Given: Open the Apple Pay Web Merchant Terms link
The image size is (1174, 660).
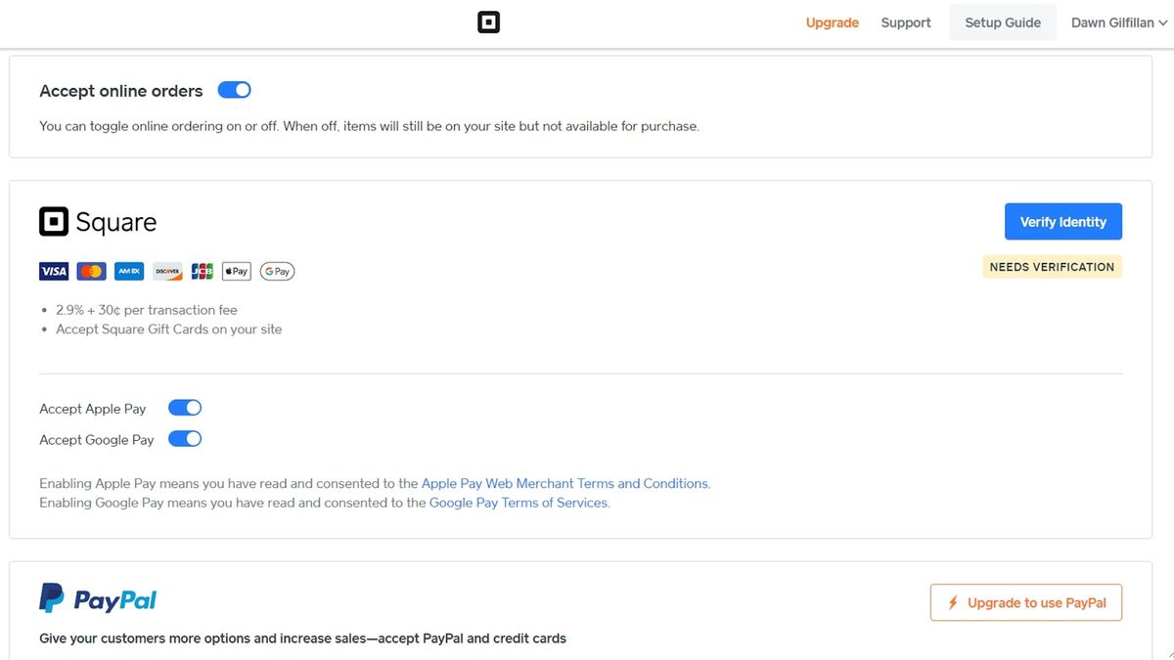Looking at the screenshot, I should [x=564, y=482].
